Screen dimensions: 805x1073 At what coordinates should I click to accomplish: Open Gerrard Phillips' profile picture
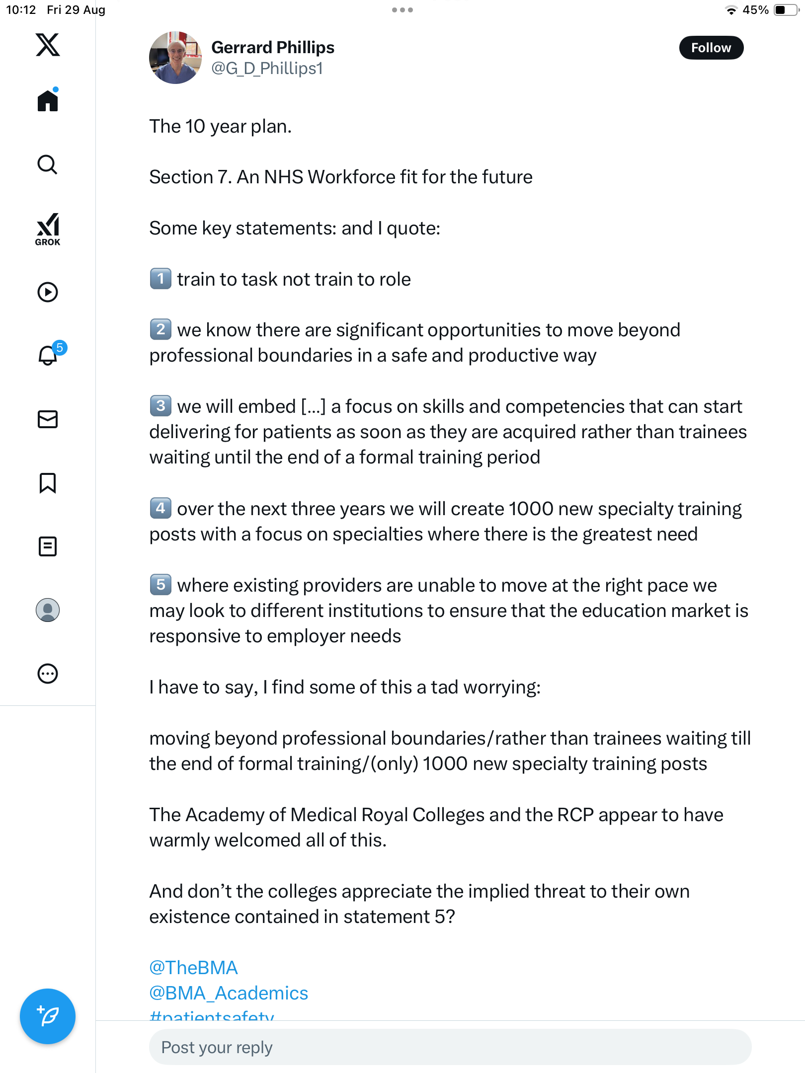click(175, 58)
